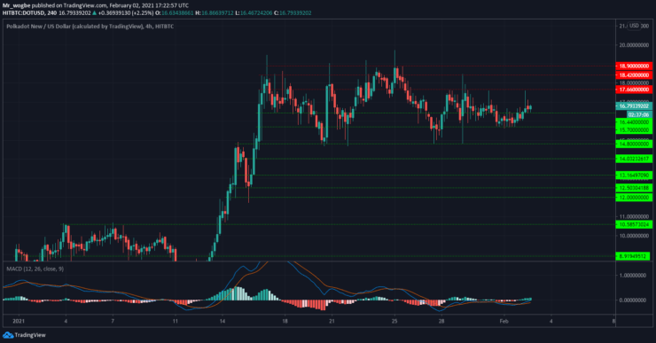Click the 02:37:06 candle countdown label
This screenshot has width=656, height=343.
coord(638,114)
